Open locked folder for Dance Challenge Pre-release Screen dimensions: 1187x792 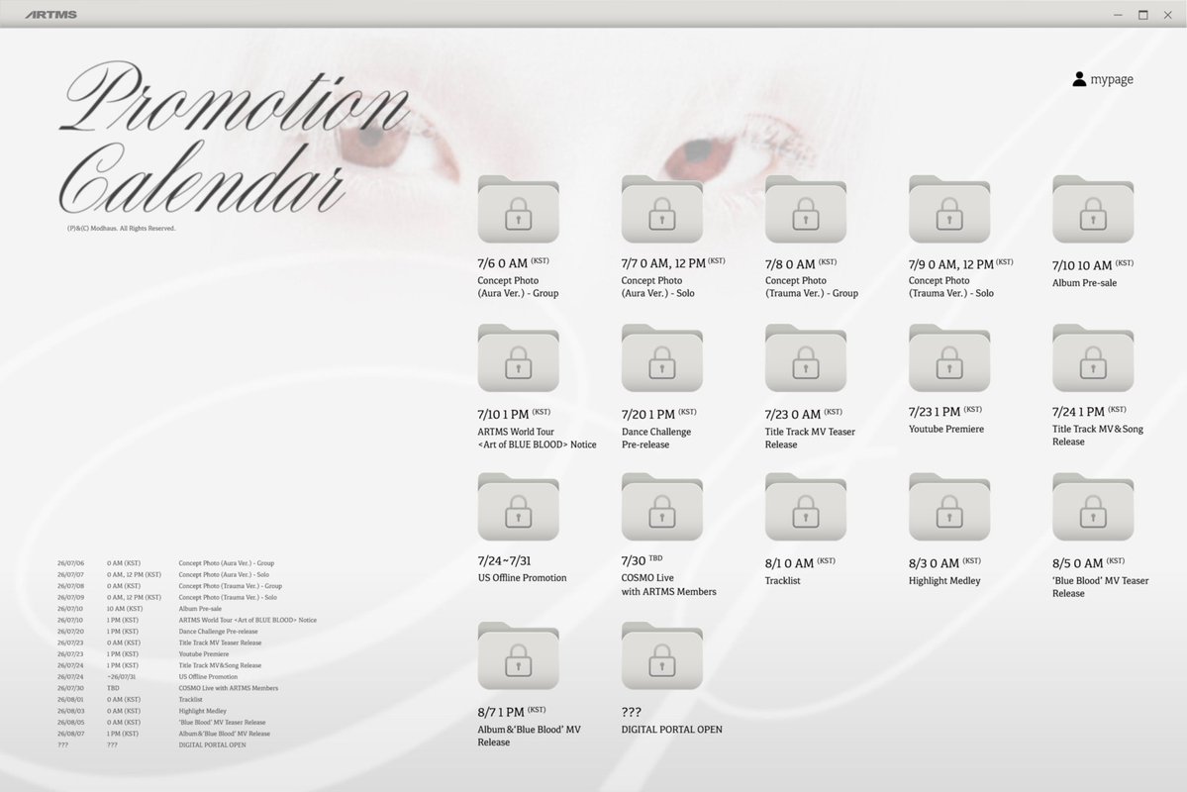click(662, 359)
